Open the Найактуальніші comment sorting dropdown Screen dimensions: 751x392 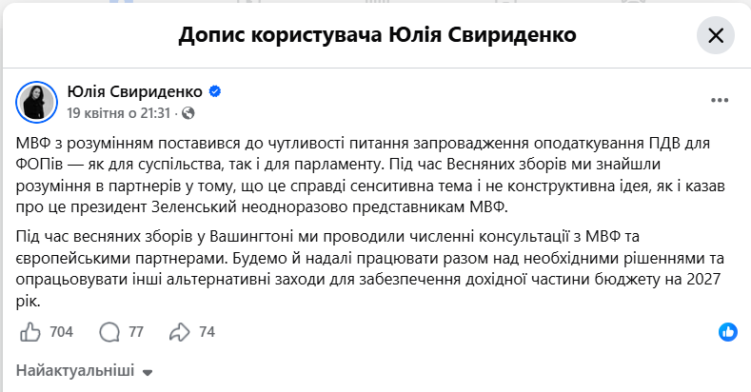click(85, 371)
